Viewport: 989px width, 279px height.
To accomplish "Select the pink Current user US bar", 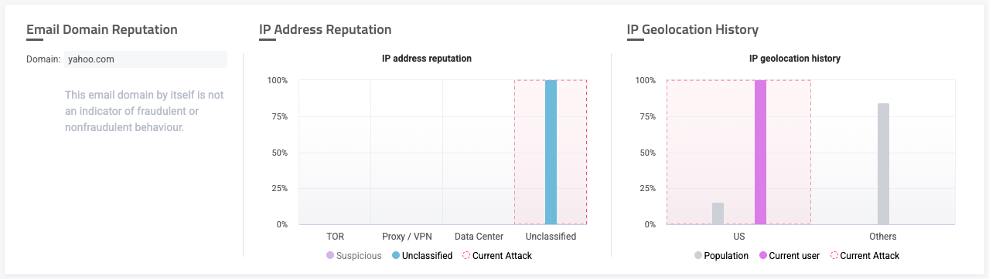I will click(760, 153).
